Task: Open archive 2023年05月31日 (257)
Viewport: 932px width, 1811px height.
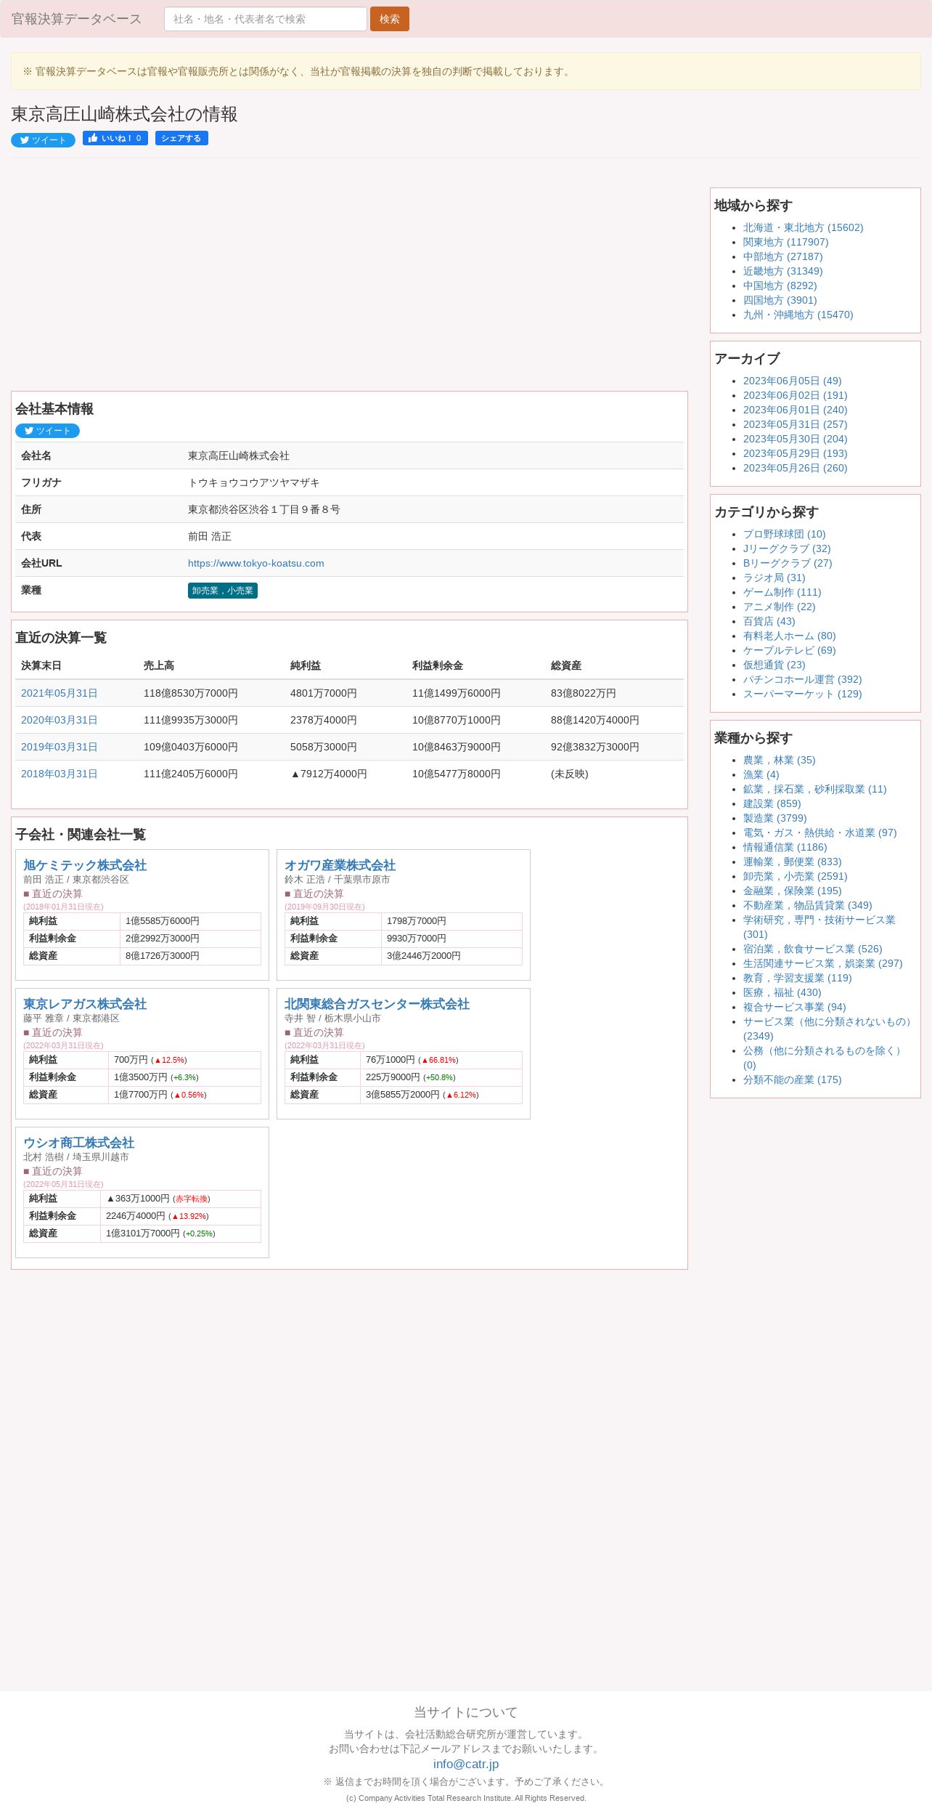Action: (795, 424)
